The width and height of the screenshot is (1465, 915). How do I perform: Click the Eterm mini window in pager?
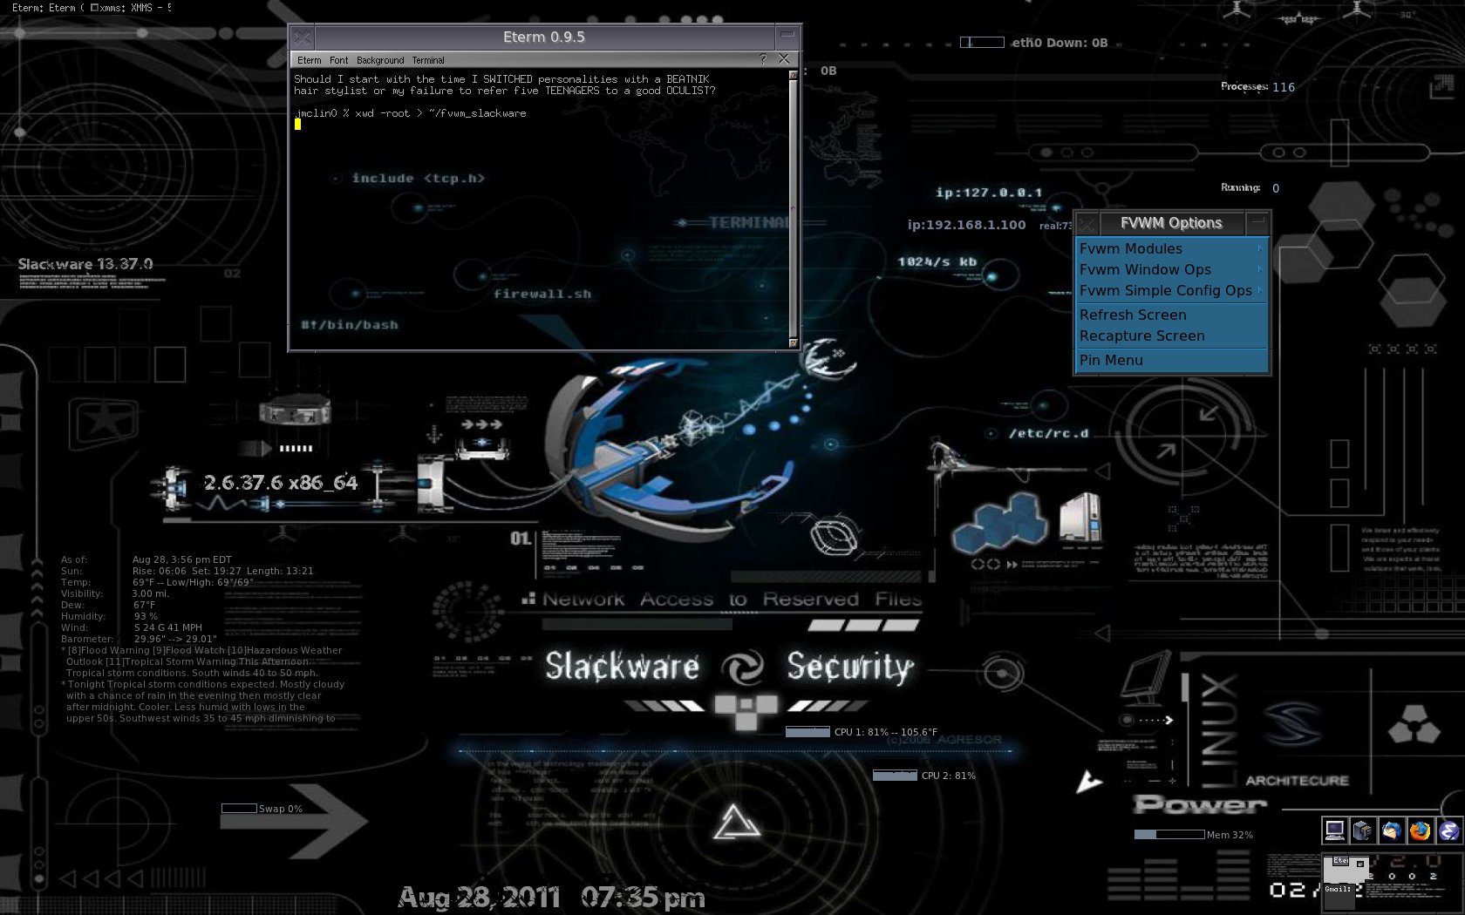[1341, 860]
